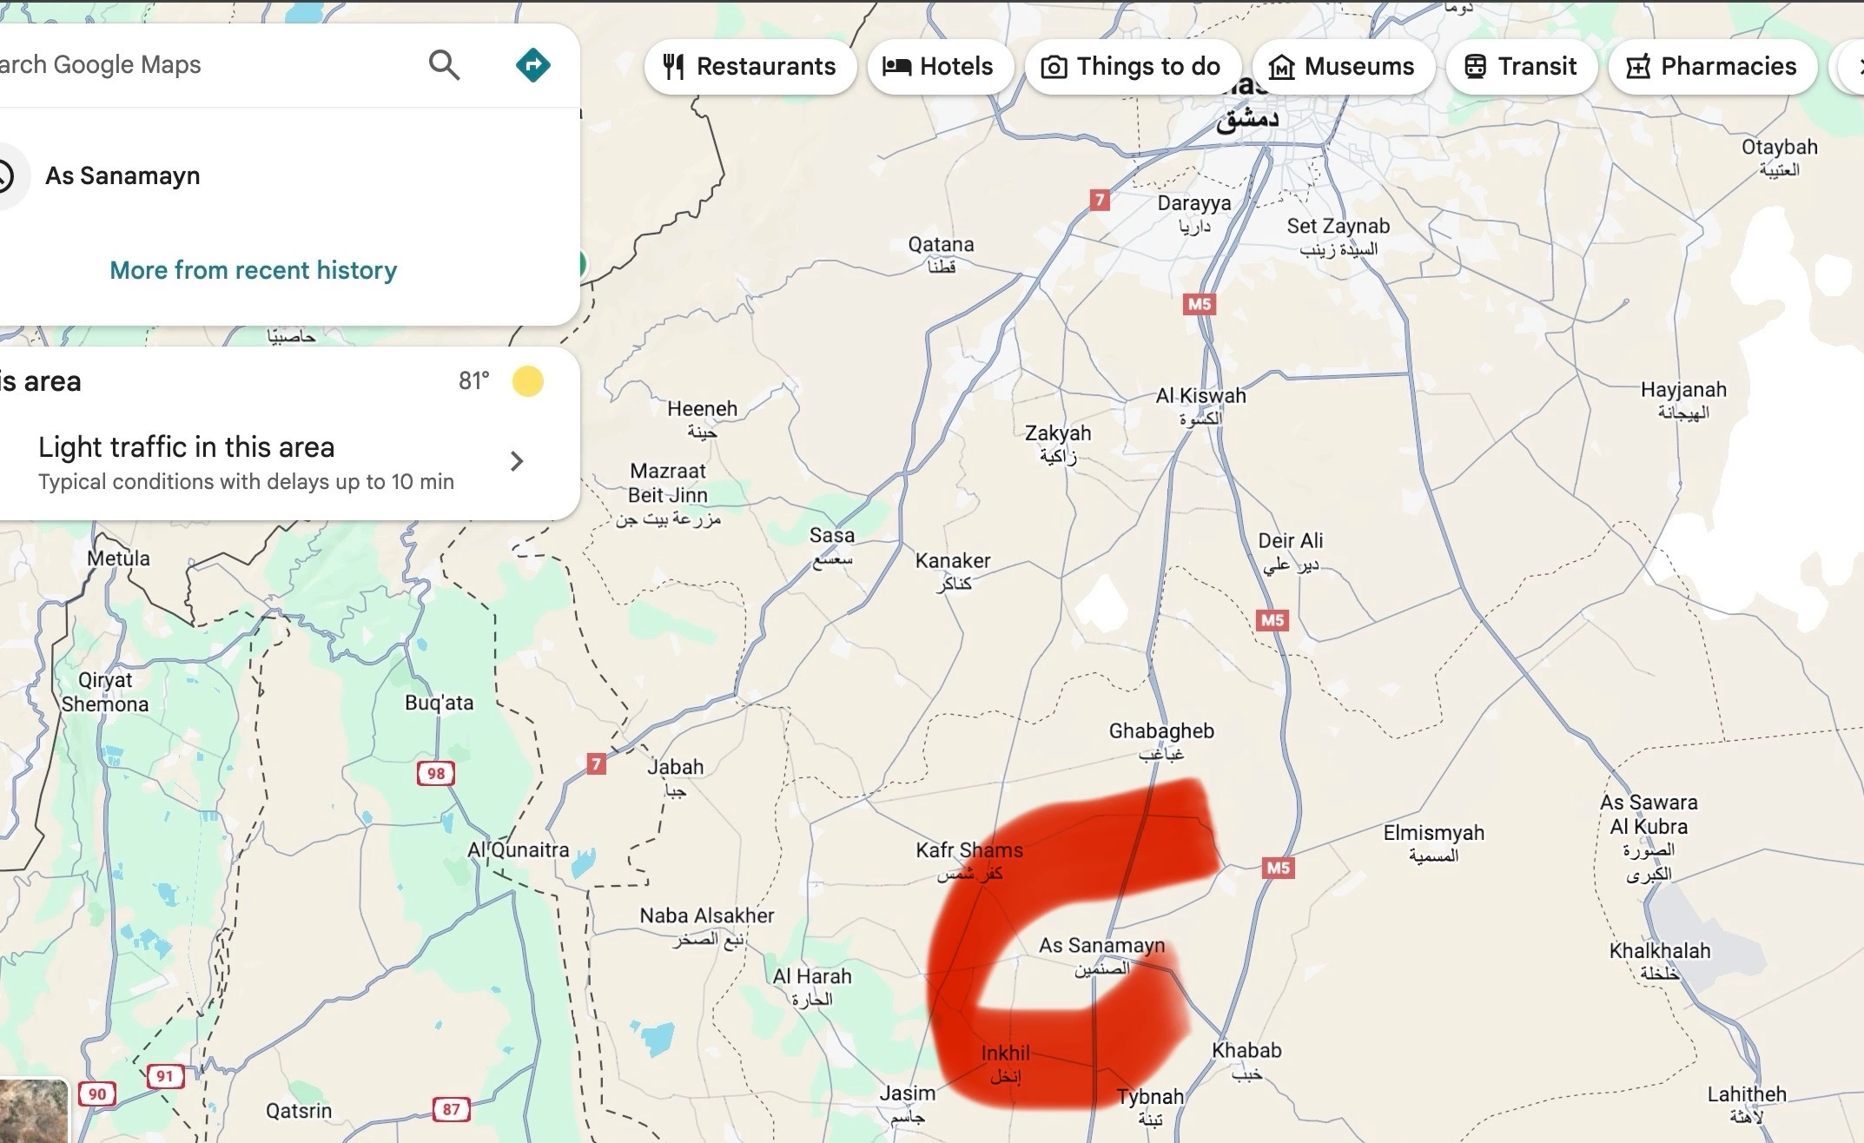Click the route 7 shield near Jabah
The image size is (1864, 1143).
(x=596, y=764)
